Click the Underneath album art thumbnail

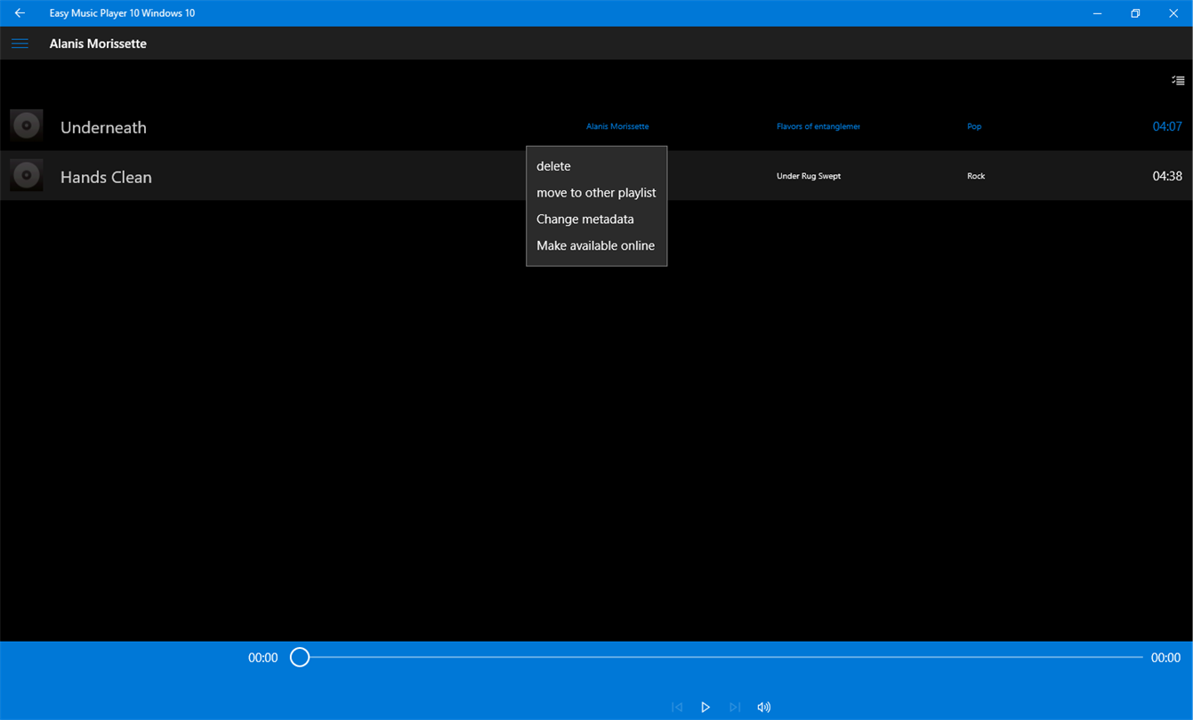(x=27, y=126)
